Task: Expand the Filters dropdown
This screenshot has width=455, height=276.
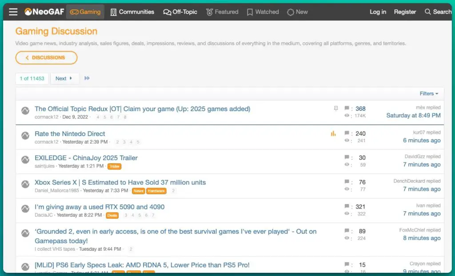Action: 429,94
